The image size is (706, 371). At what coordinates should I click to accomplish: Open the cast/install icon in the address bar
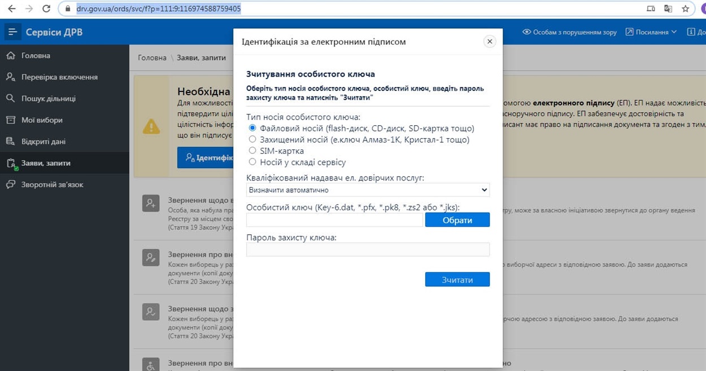coord(651,9)
